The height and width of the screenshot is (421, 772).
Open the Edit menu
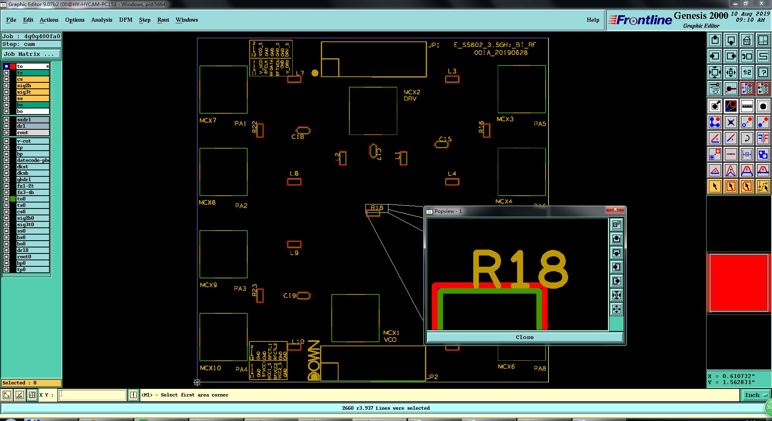click(x=28, y=20)
